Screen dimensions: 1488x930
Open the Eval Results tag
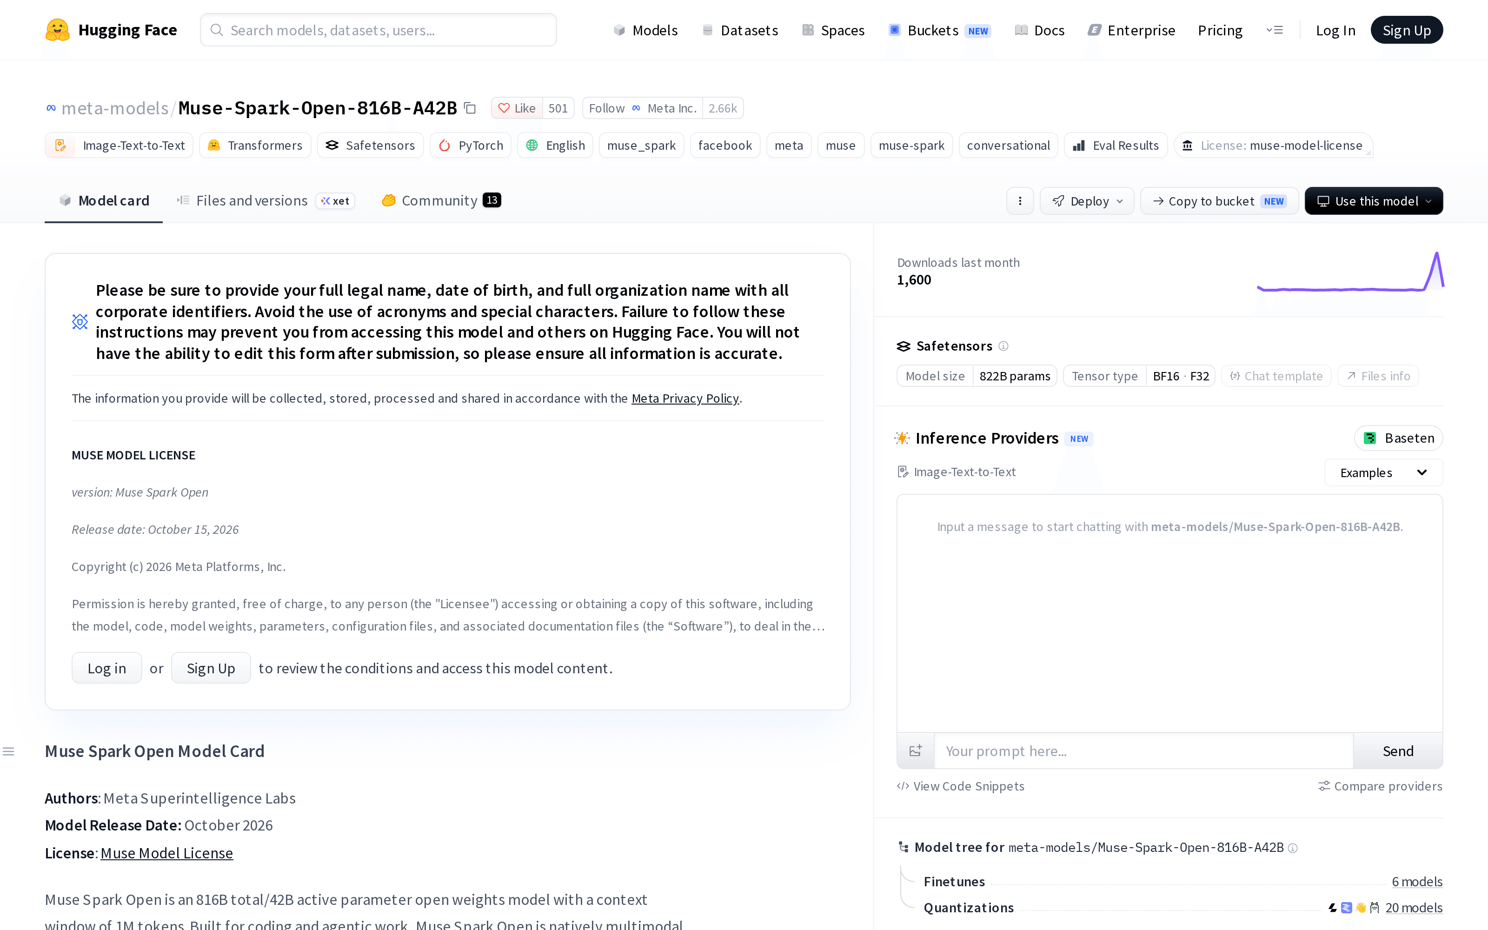click(1116, 145)
